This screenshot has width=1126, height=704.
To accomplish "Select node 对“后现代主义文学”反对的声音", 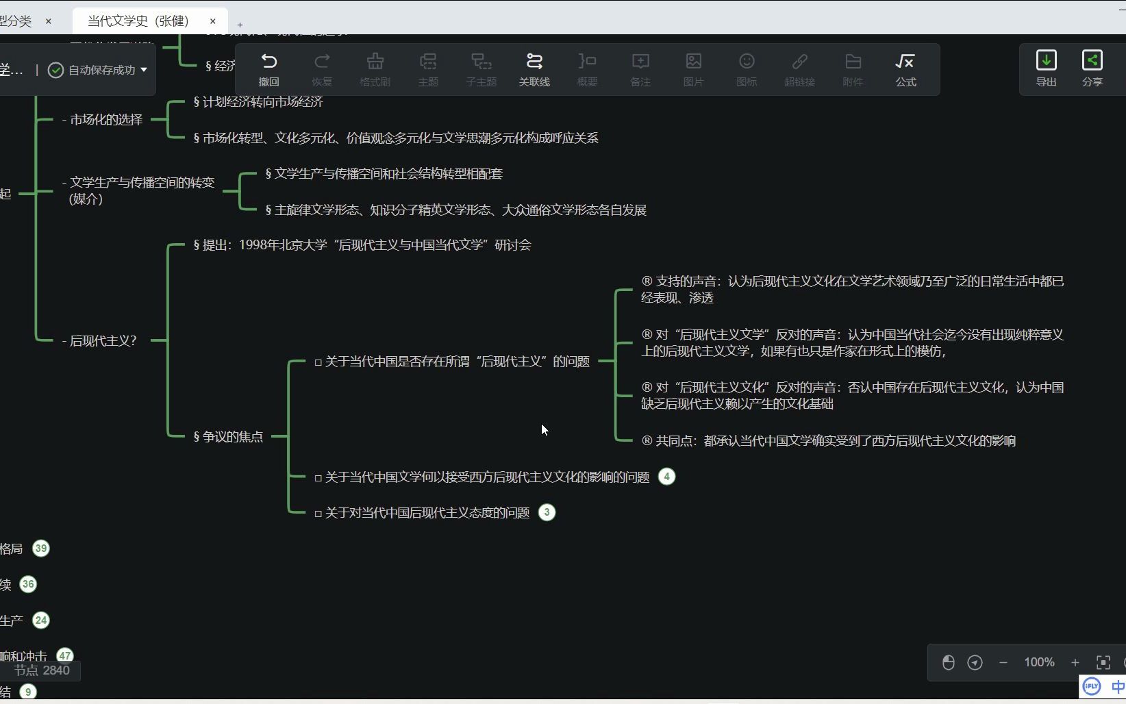I will point(852,342).
